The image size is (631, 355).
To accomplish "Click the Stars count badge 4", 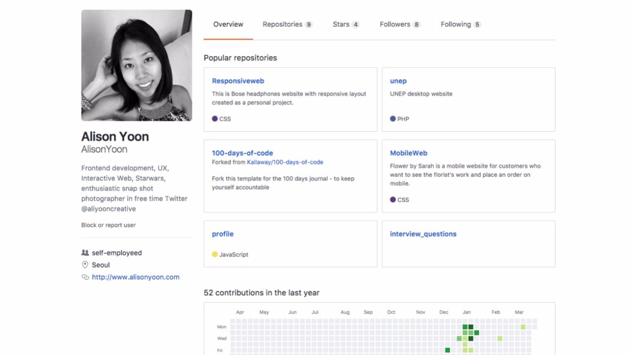I will point(355,25).
